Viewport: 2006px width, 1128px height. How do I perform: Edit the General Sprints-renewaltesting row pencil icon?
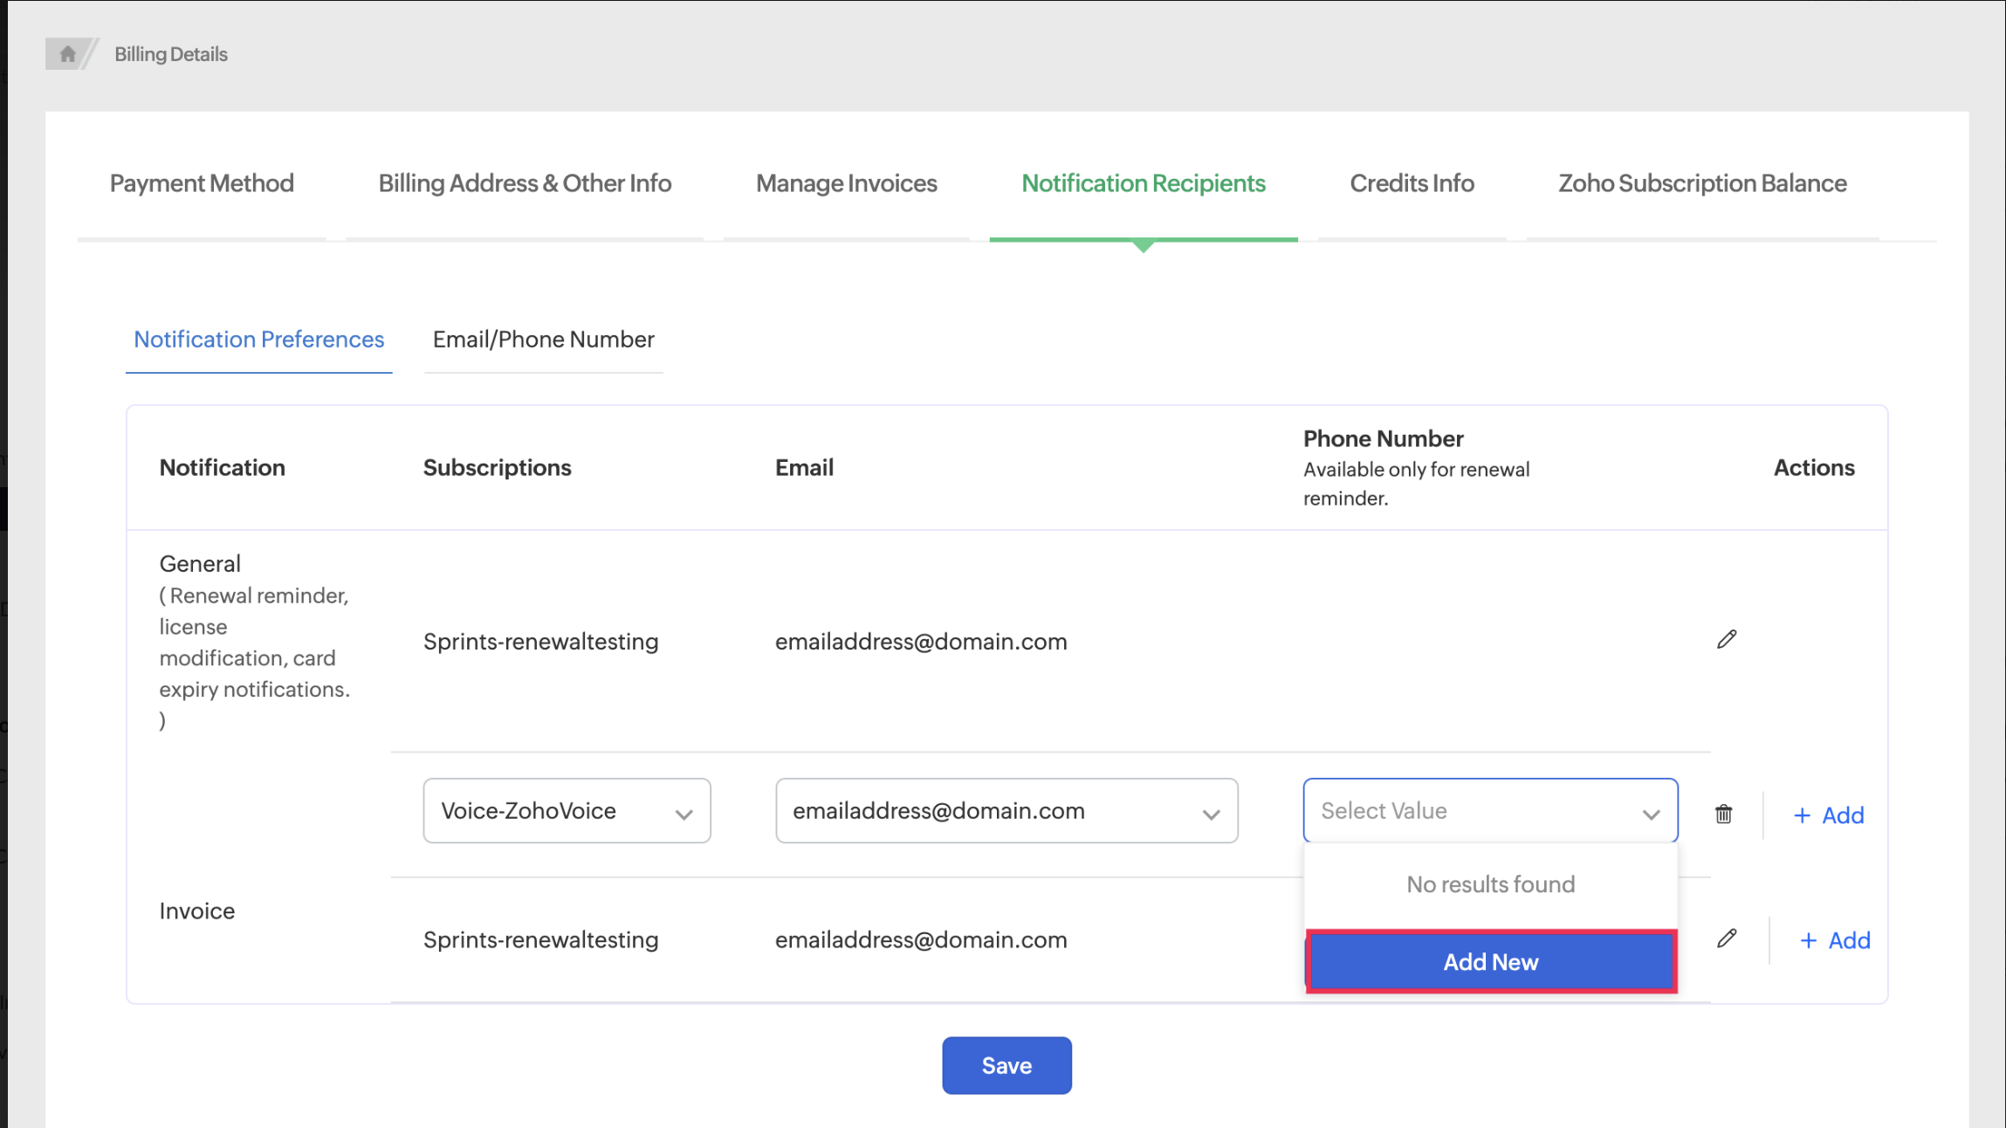coord(1726,640)
